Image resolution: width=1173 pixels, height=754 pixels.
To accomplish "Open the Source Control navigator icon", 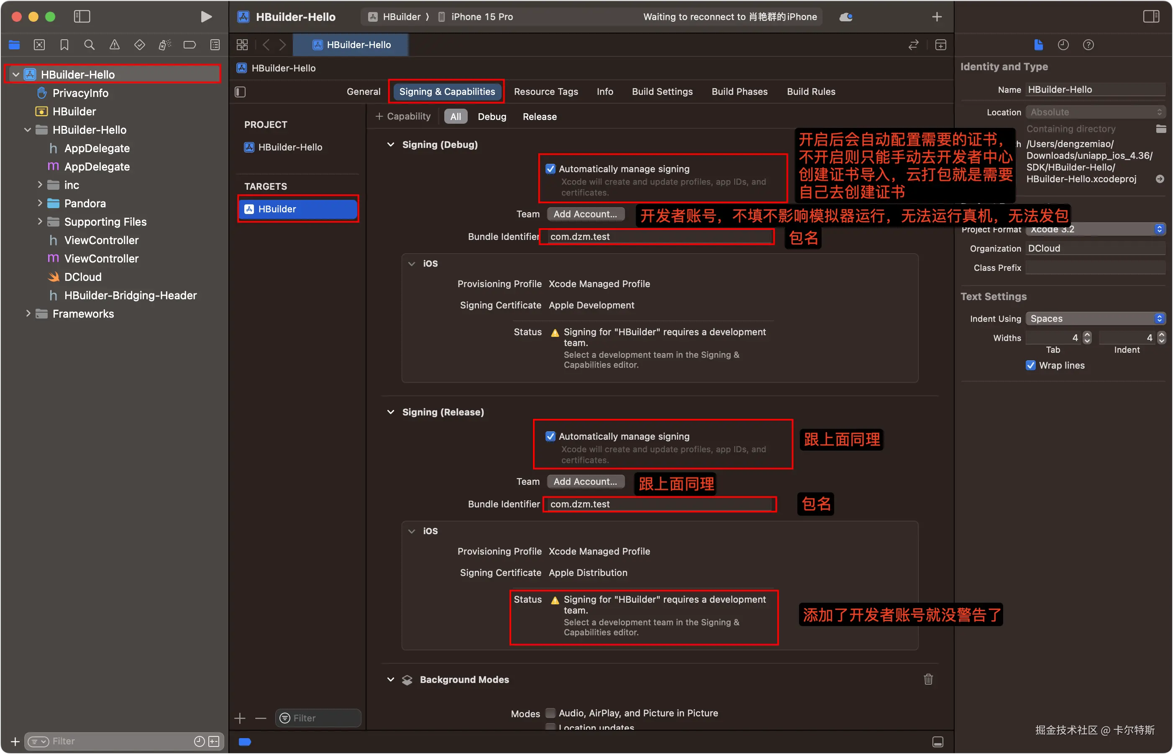I will [39, 45].
